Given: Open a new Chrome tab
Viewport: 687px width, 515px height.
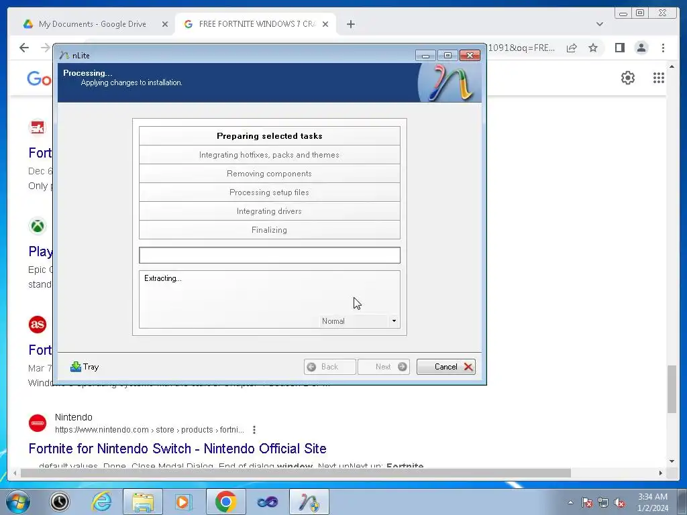Looking at the screenshot, I should [350, 24].
